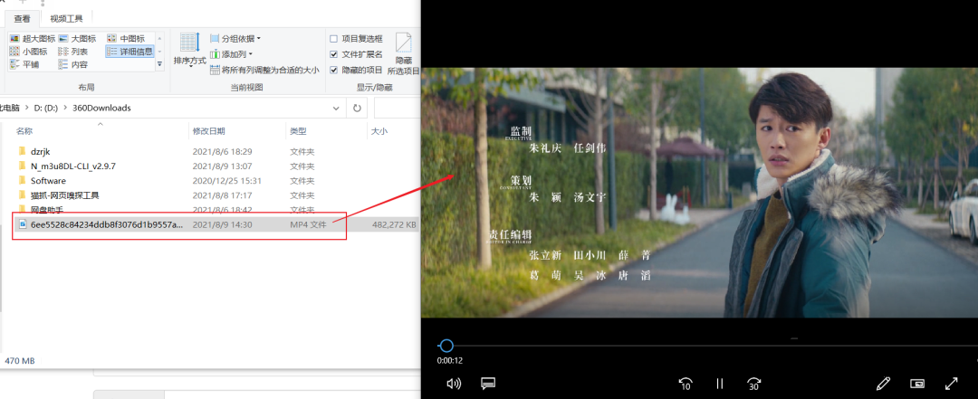The image size is (978, 399).
Task: Click the video frame in player
Action: [699, 193]
